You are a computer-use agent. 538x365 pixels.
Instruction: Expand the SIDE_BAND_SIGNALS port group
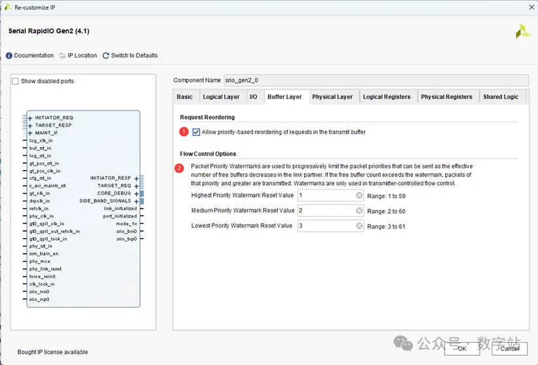coord(136,201)
